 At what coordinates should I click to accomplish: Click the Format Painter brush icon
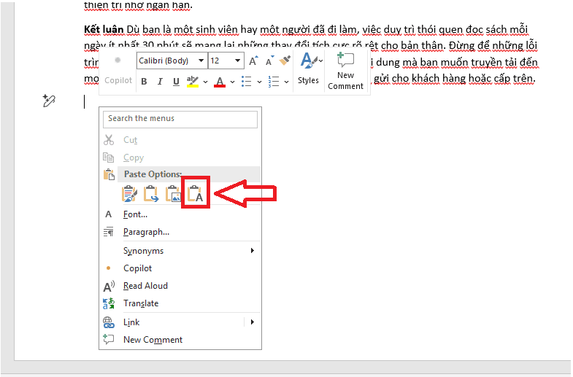285,61
